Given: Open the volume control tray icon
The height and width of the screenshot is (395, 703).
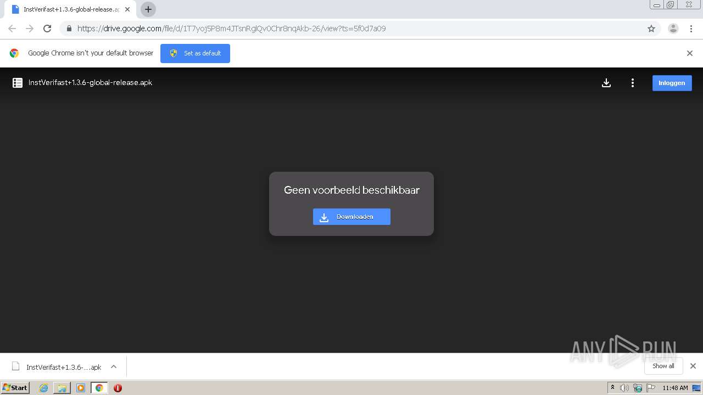Looking at the screenshot, I should 624,388.
